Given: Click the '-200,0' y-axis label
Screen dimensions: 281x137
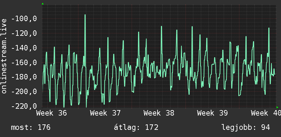Looking at the screenshot, I should [24, 92].
